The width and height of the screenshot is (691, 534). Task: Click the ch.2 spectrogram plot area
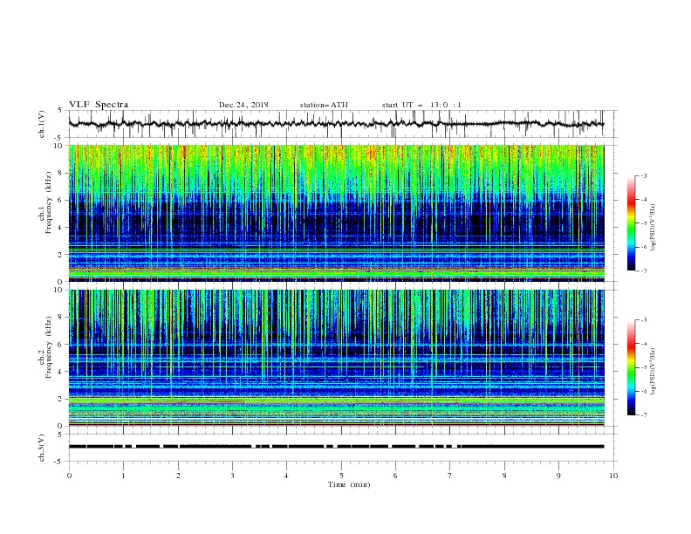point(337,358)
